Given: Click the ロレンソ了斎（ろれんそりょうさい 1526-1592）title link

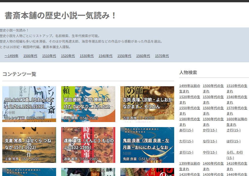Looking at the screenshot, I should click(29, 103).
